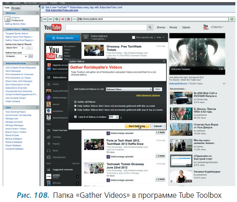
Task: Click the New list button
Action: pos(158,89)
